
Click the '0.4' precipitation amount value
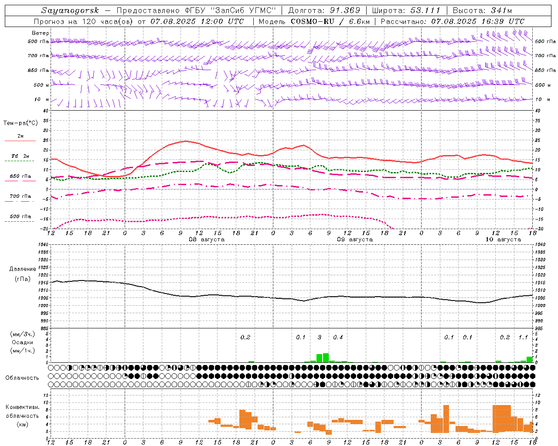[338, 338]
